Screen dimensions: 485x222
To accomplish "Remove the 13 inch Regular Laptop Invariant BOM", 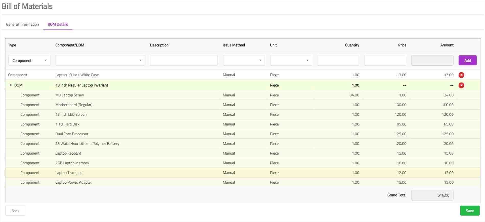I will 461,85.
